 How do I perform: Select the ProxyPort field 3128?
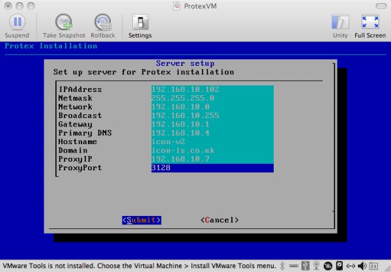212,168
